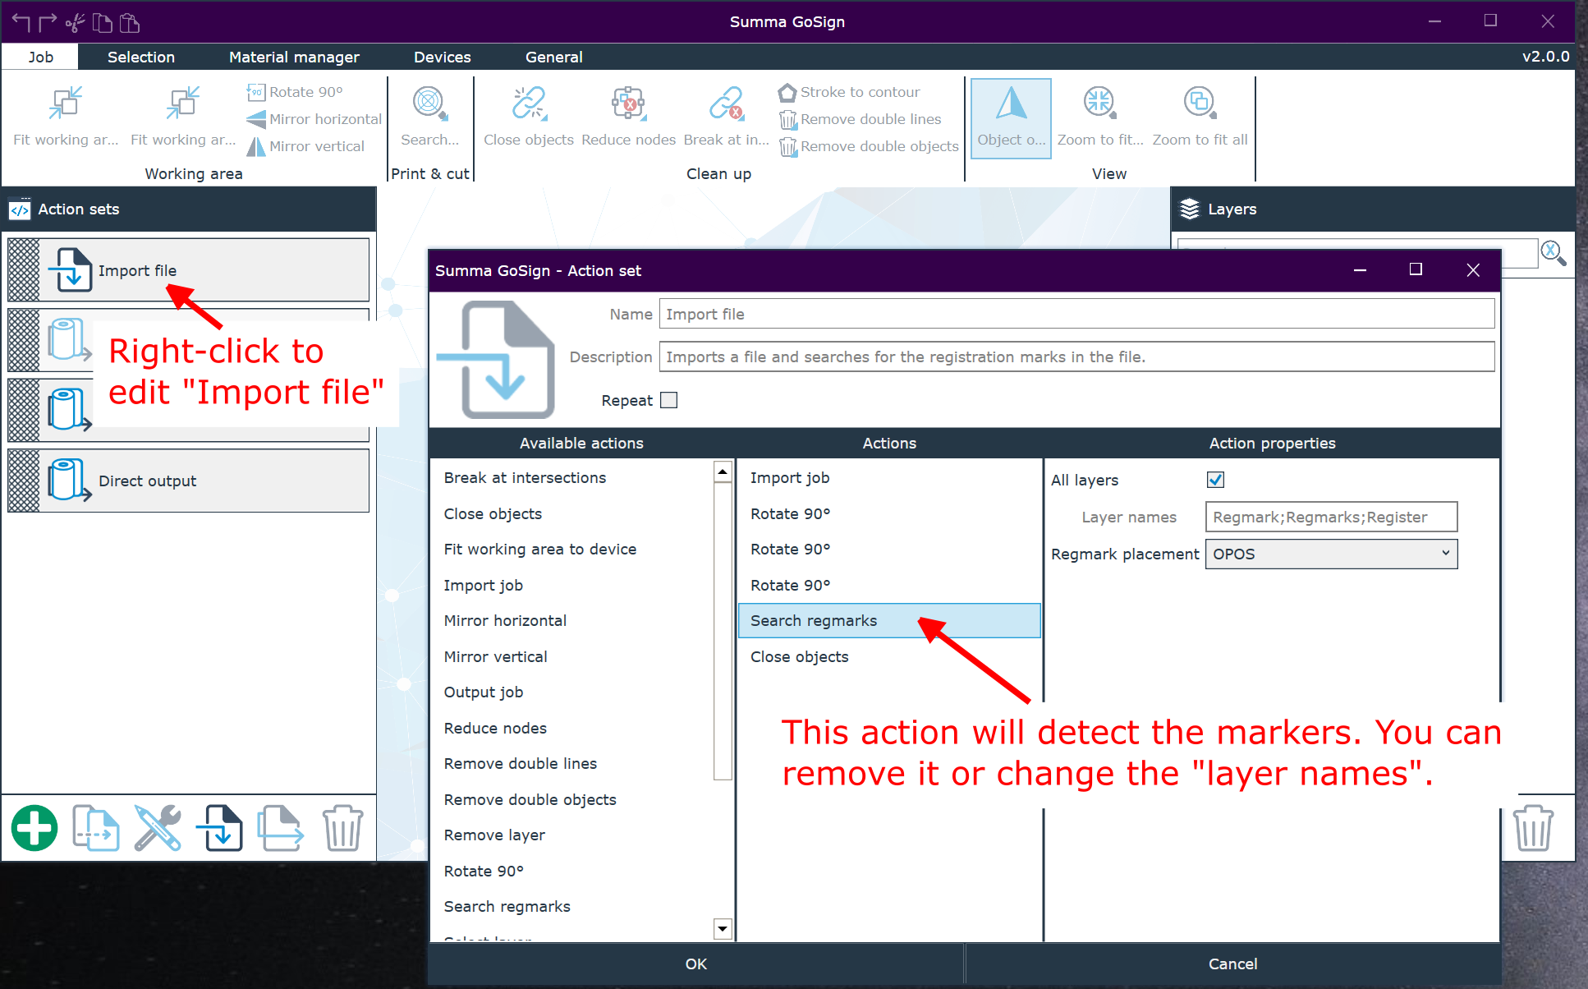
Task: Click Stroke to contour tool
Action: [x=849, y=92]
